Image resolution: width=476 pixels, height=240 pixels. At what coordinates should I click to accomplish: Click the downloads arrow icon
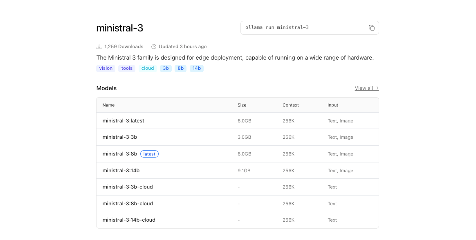pyautogui.click(x=99, y=47)
